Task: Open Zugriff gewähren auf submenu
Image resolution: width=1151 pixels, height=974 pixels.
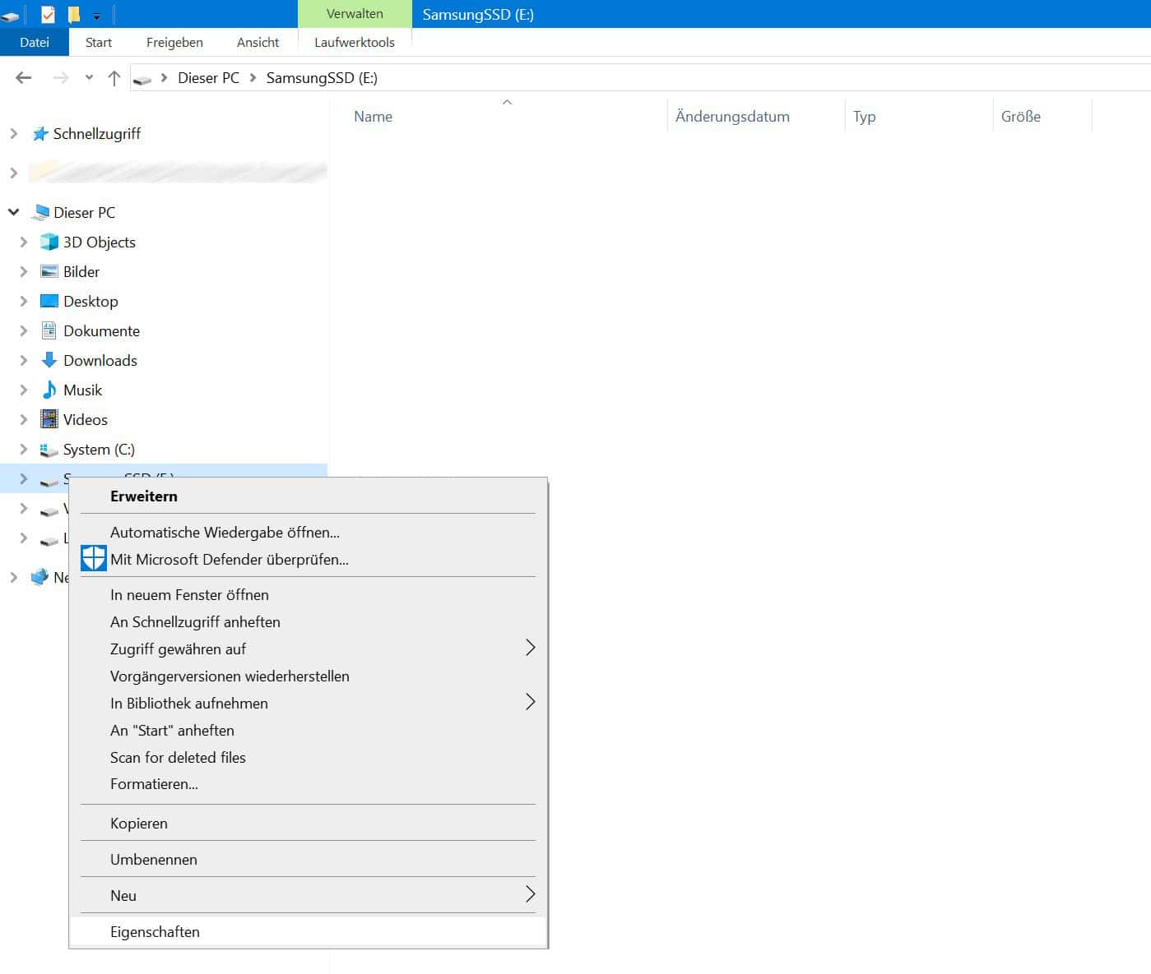Action: coord(309,649)
